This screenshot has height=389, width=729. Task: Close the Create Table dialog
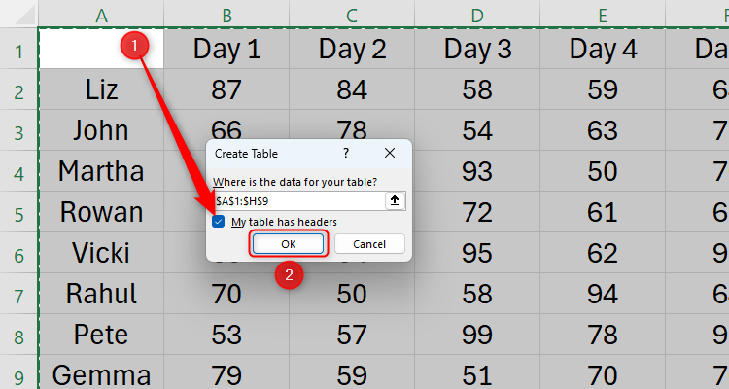click(x=389, y=153)
